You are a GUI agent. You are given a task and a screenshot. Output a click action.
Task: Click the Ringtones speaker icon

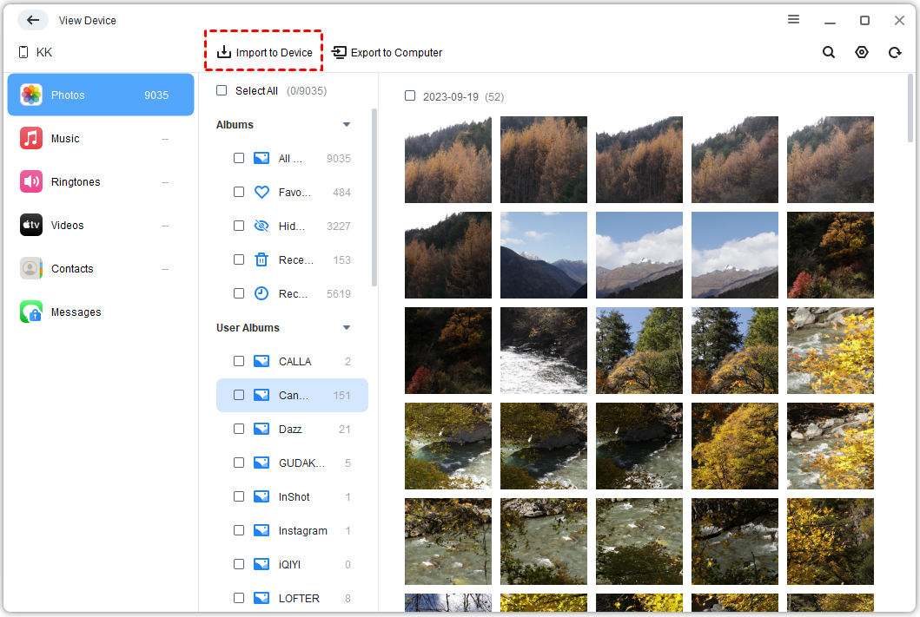[x=31, y=181]
